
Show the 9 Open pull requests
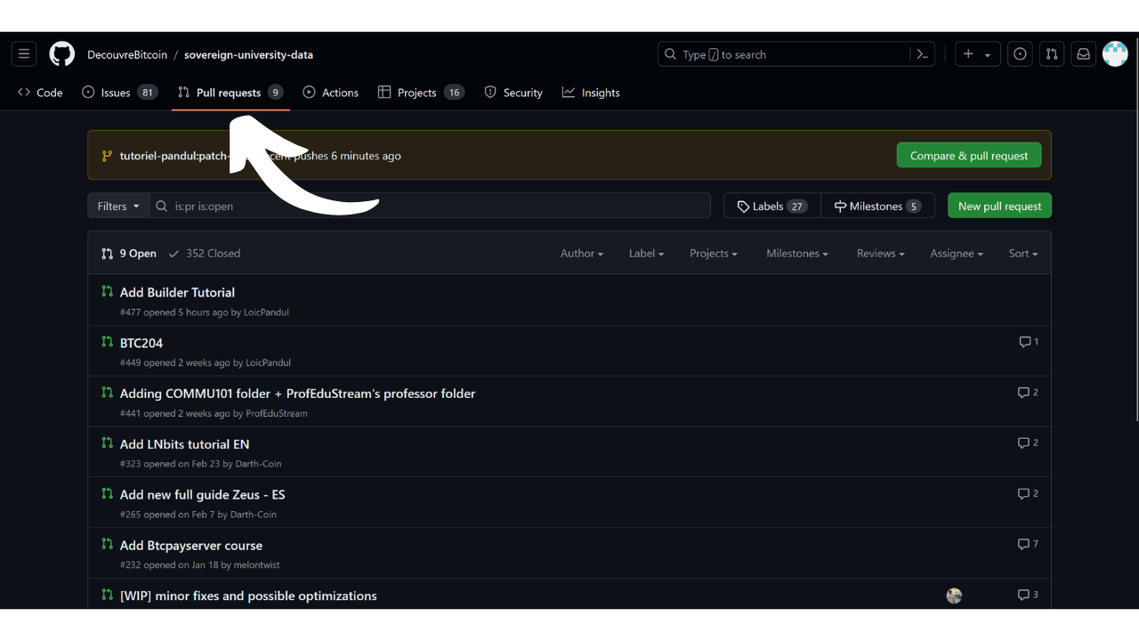tap(129, 254)
